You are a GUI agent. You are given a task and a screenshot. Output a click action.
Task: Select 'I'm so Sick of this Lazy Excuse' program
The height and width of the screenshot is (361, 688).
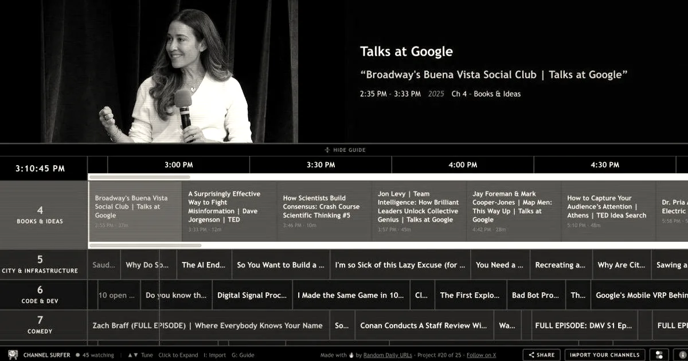(x=400, y=265)
